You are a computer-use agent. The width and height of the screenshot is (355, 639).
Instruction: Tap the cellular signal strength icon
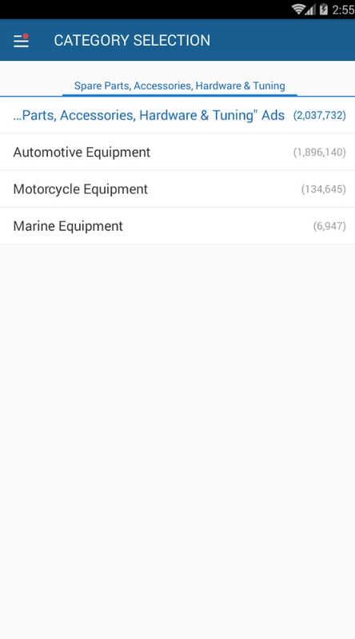tap(311, 10)
